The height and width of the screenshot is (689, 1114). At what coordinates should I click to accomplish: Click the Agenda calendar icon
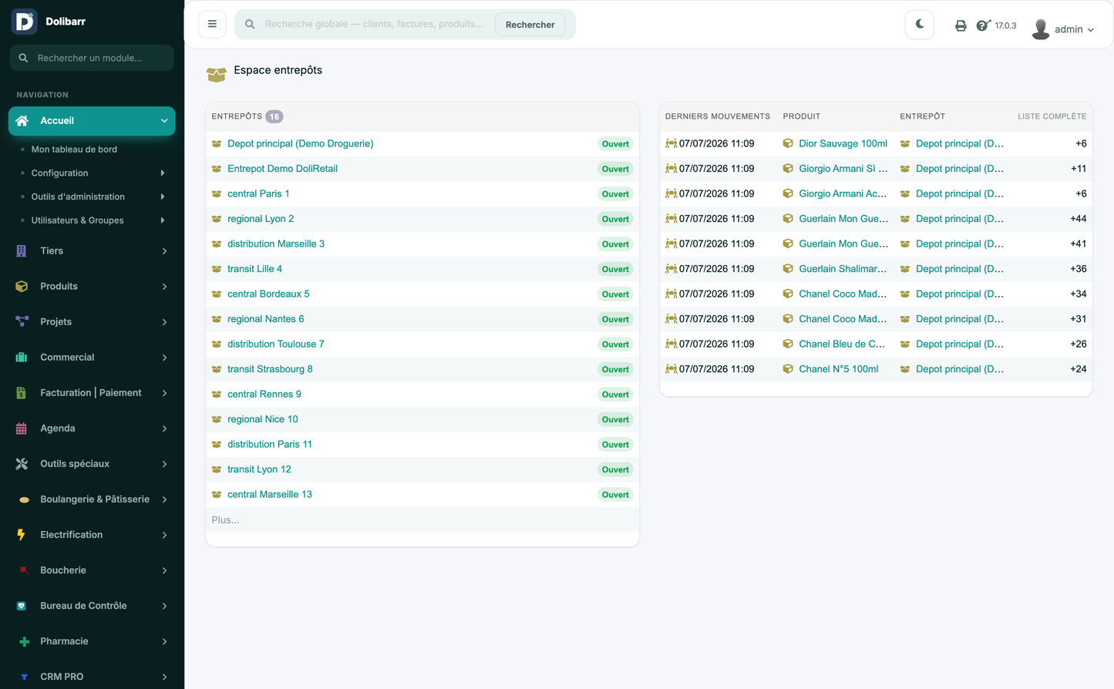[x=22, y=429]
